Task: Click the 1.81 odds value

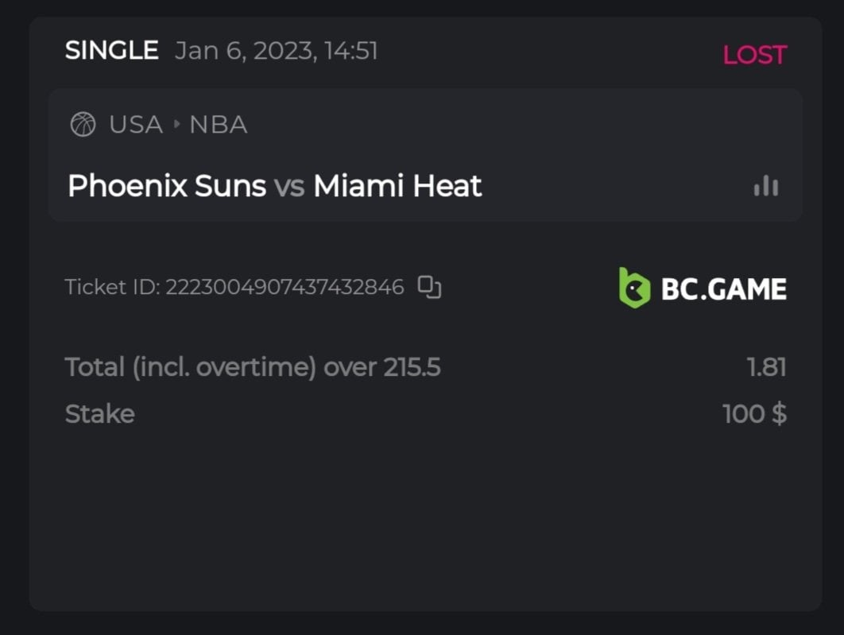Action: point(766,367)
